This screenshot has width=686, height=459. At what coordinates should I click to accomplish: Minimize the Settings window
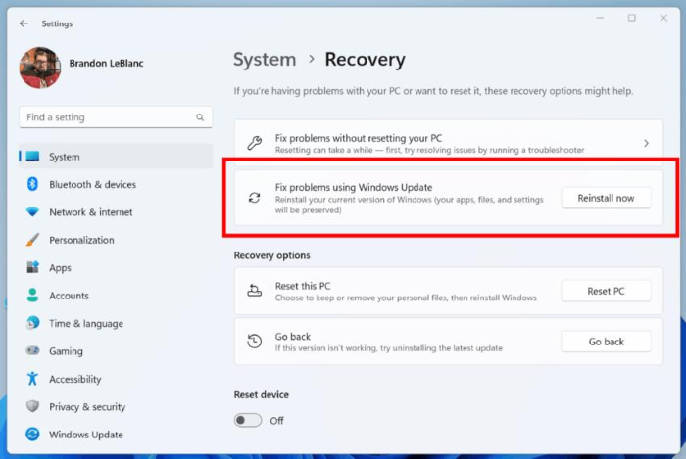(x=600, y=18)
